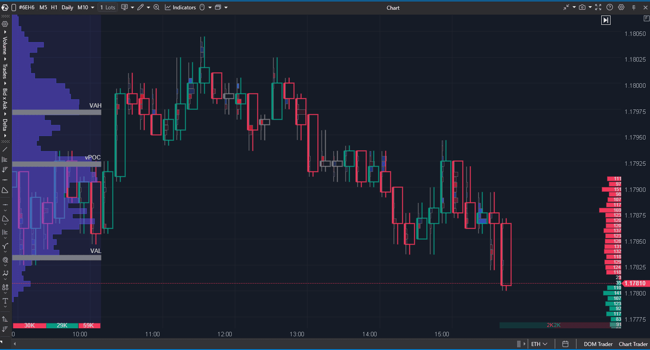This screenshot has width=650, height=350.
Task: Toggle the Volume option in left sidebar
Action: pyautogui.click(x=5, y=45)
